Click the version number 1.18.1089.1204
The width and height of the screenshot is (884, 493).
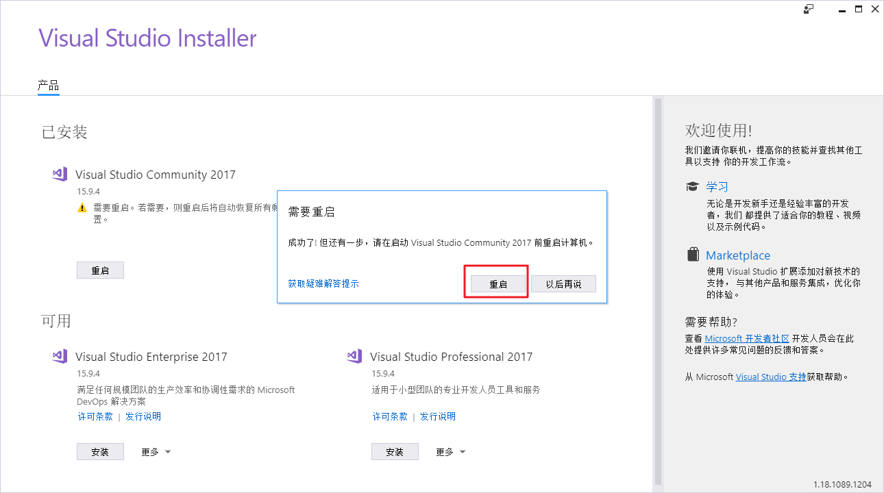[842, 484]
